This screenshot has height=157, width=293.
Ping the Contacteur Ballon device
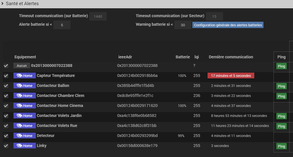click(281, 86)
